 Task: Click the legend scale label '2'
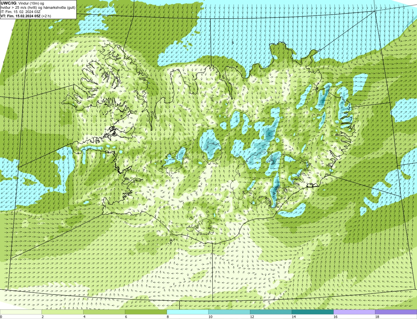pos(43,317)
